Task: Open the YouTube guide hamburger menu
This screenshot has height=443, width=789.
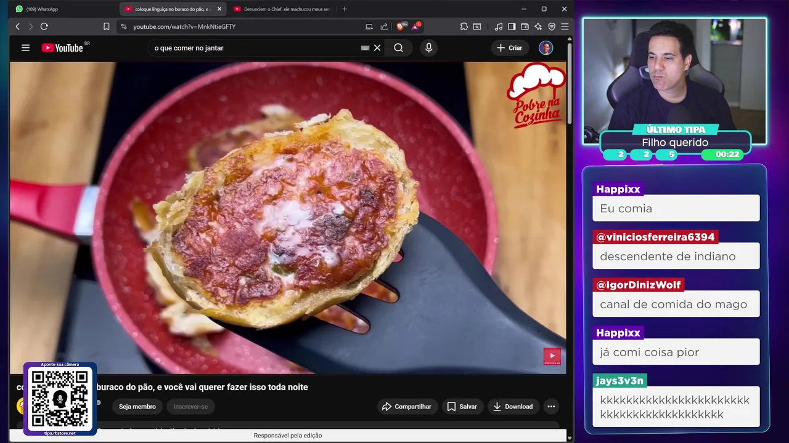Action: [25, 47]
